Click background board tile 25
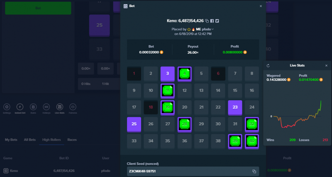The width and height of the screenshot is (332, 177). point(100,25)
